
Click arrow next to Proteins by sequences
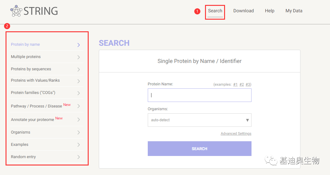pyautogui.click(x=78, y=69)
